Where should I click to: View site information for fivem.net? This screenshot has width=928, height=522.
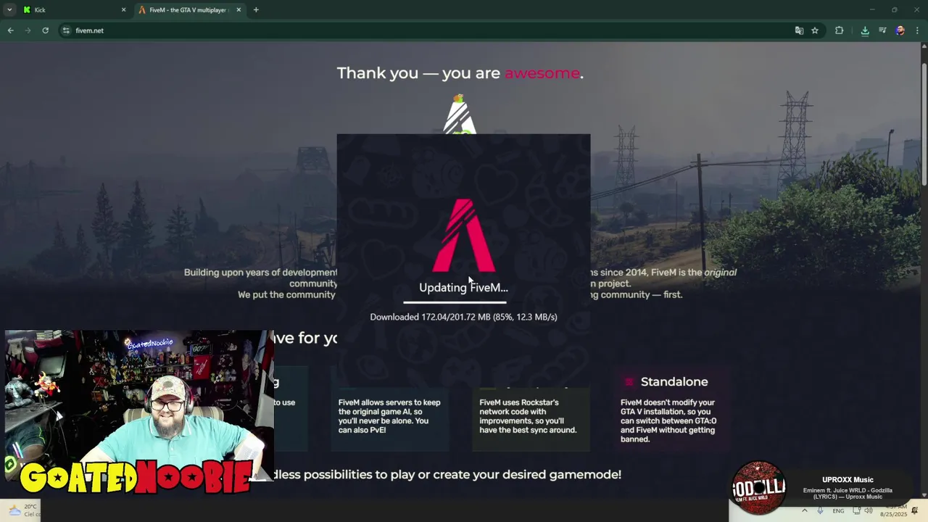coord(66,30)
